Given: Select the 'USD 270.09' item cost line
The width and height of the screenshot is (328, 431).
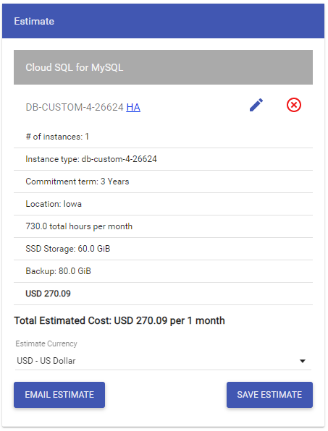Looking at the screenshot, I should (163, 294).
